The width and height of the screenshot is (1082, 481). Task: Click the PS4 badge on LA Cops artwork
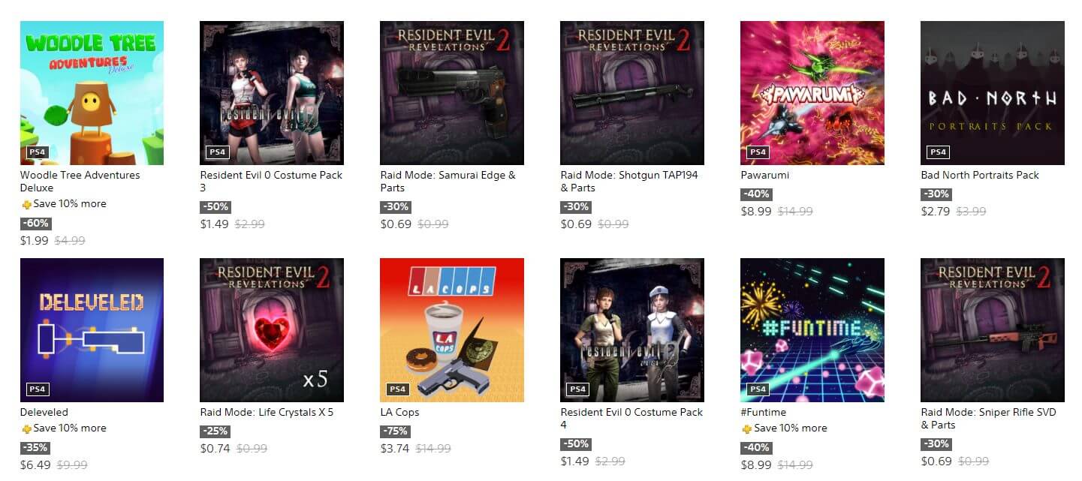tap(397, 389)
